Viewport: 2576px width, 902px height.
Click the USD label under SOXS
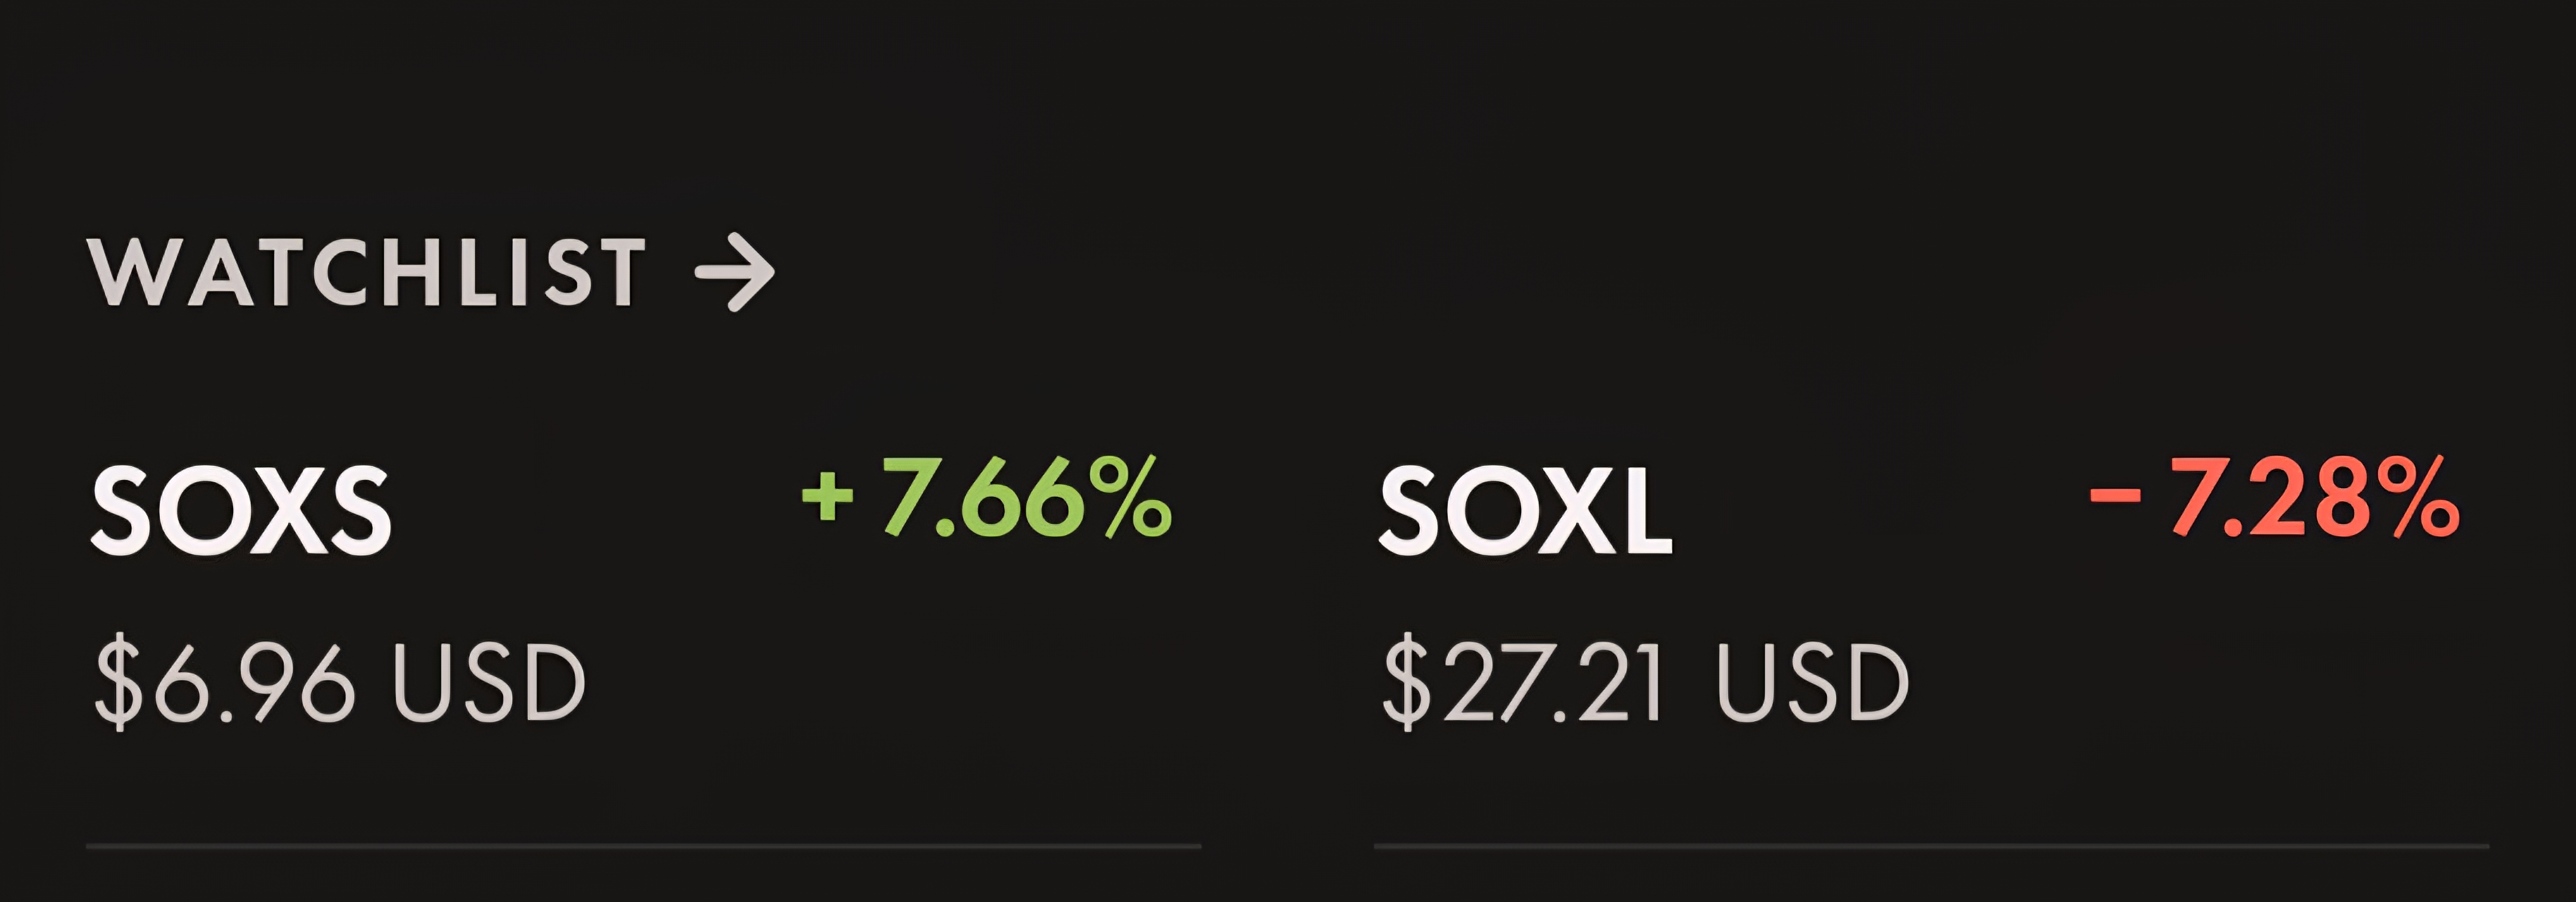click(489, 683)
